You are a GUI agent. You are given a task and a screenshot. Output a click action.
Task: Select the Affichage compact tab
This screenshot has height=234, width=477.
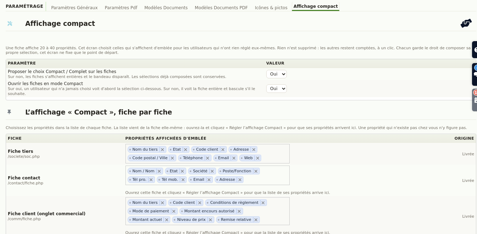click(x=316, y=6)
